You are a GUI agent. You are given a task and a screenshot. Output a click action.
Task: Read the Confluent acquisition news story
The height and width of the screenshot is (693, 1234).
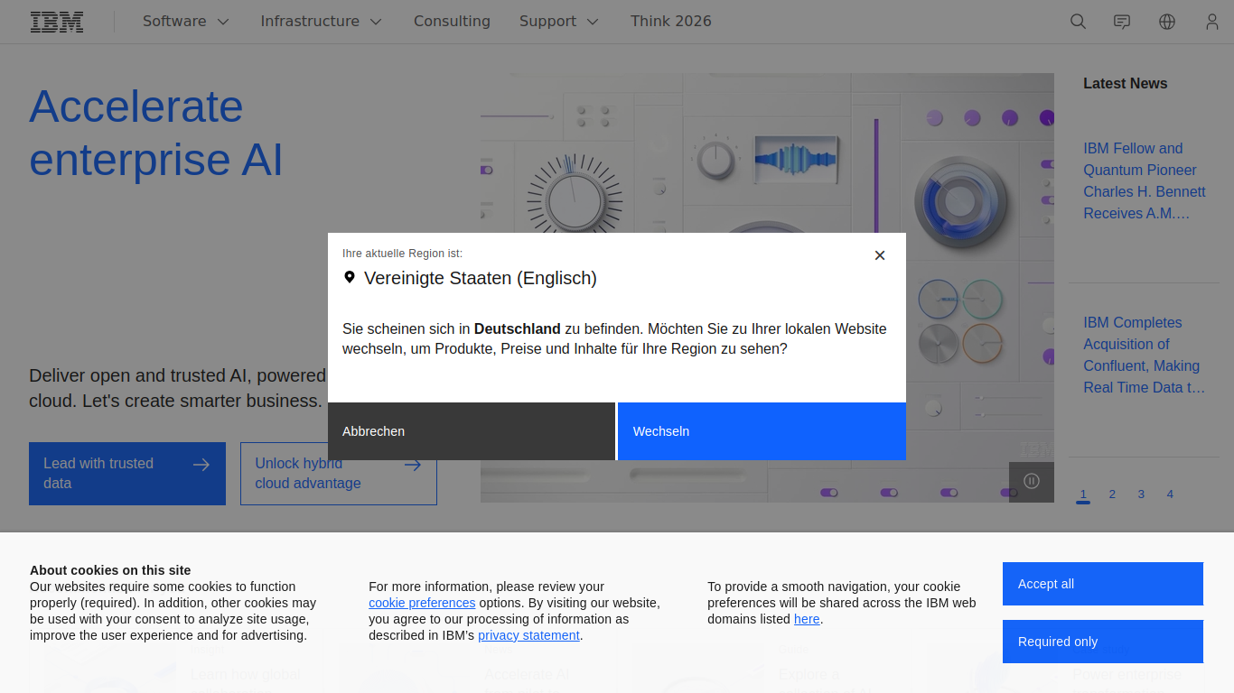point(1145,355)
